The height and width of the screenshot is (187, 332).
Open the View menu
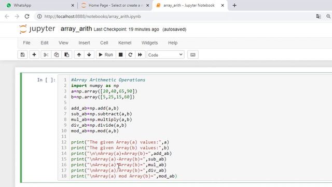(x=63, y=43)
